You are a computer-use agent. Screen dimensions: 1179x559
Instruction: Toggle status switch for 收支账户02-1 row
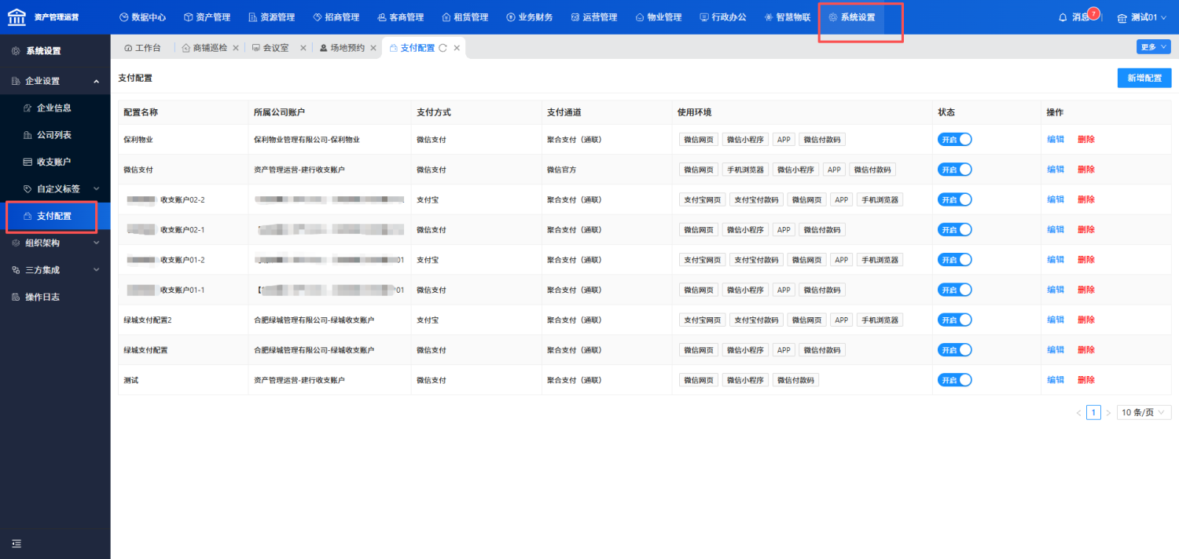click(x=955, y=229)
